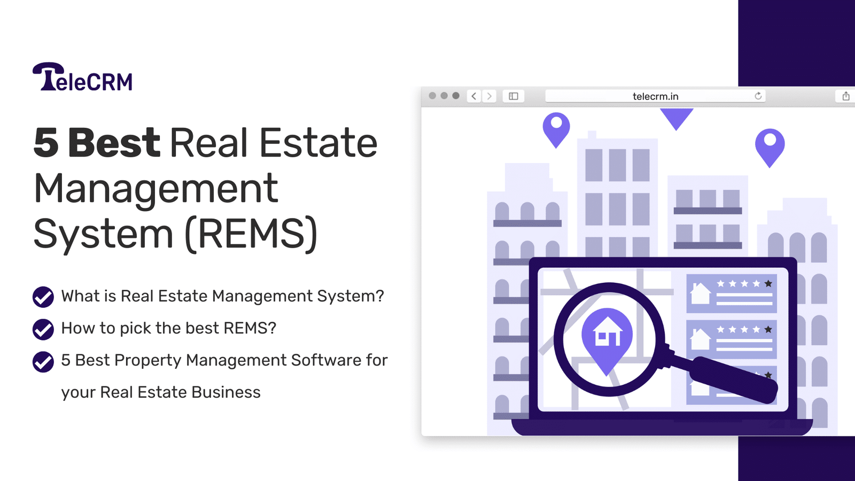Click the map pin on right building
855x481 pixels.
click(770, 143)
